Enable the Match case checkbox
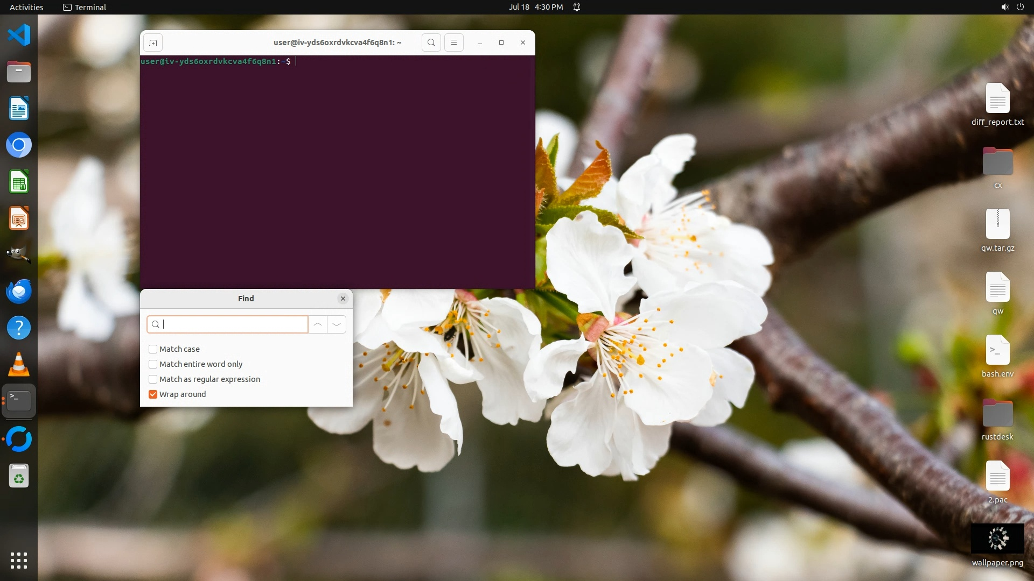This screenshot has height=581, width=1034. tap(153, 349)
